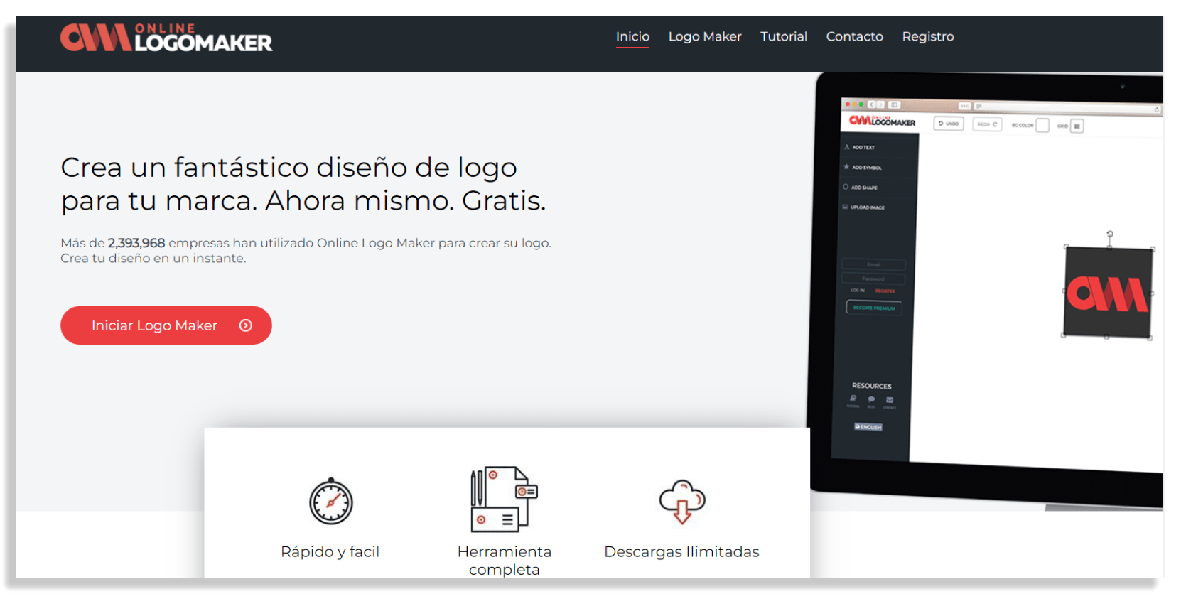The width and height of the screenshot is (1181, 594).
Task: Open the Registro page
Action: coord(928,36)
